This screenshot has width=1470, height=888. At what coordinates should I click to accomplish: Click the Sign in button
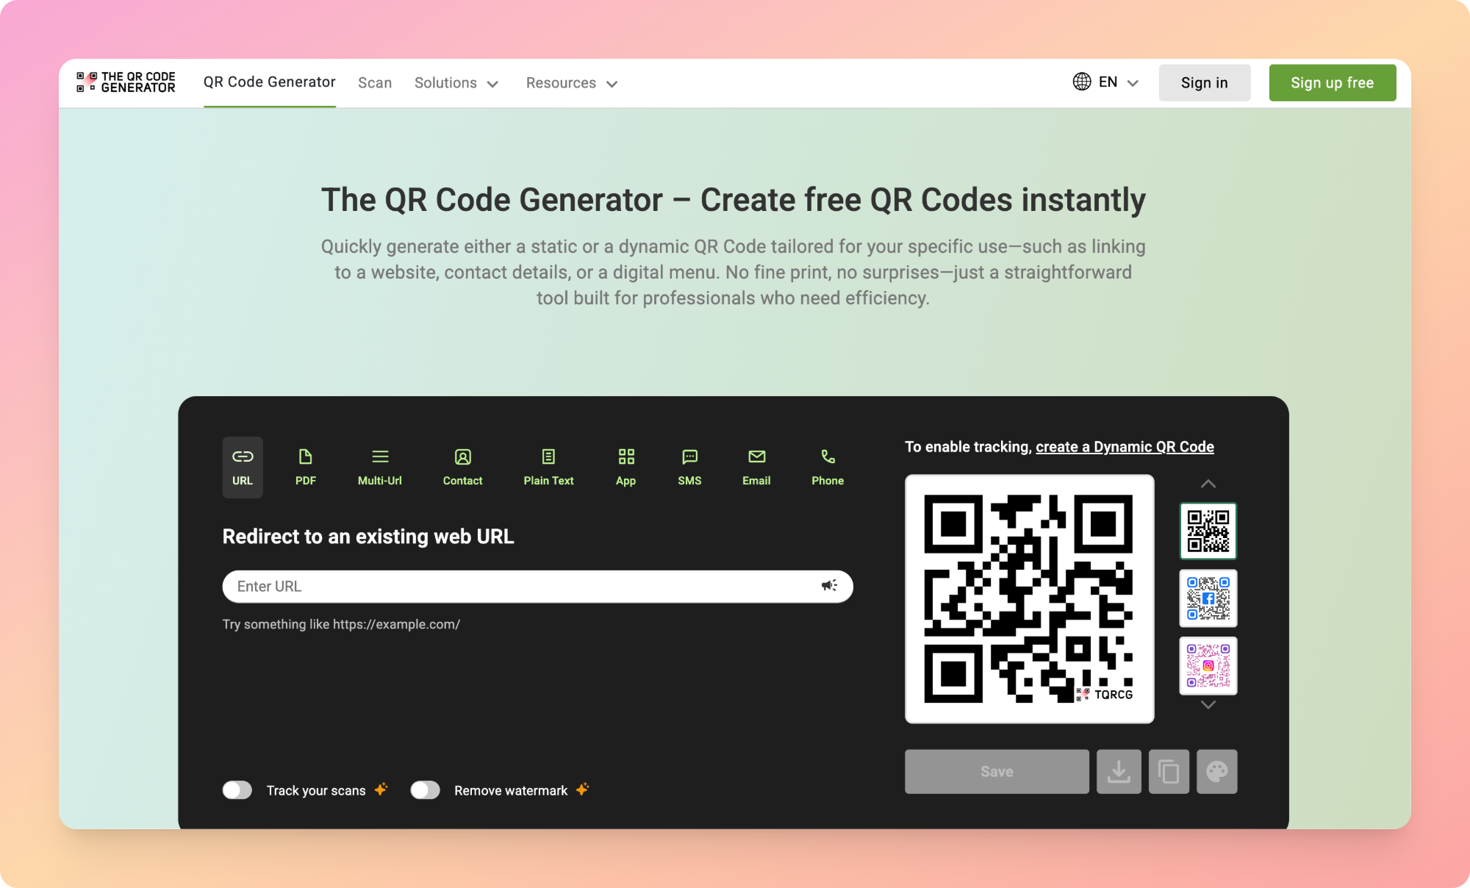pyautogui.click(x=1205, y=82)
